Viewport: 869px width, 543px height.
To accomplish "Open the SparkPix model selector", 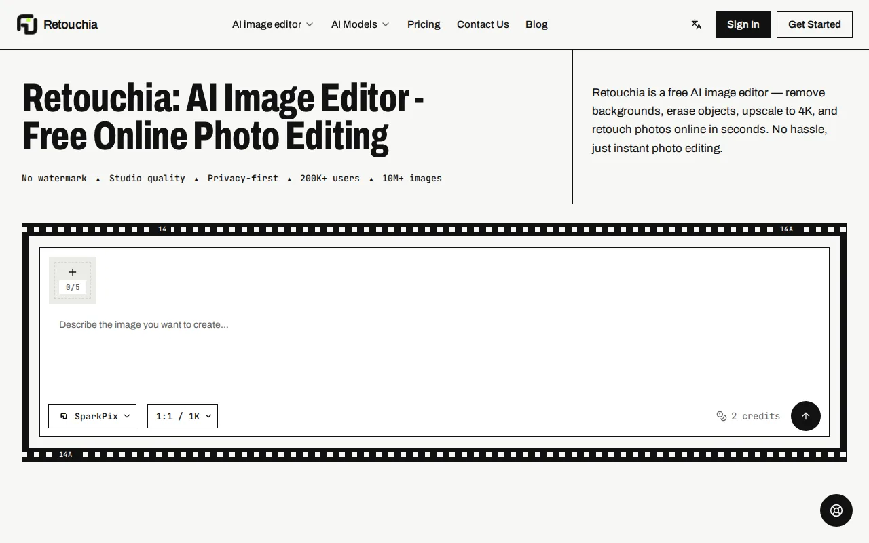I will coord(92,416).
